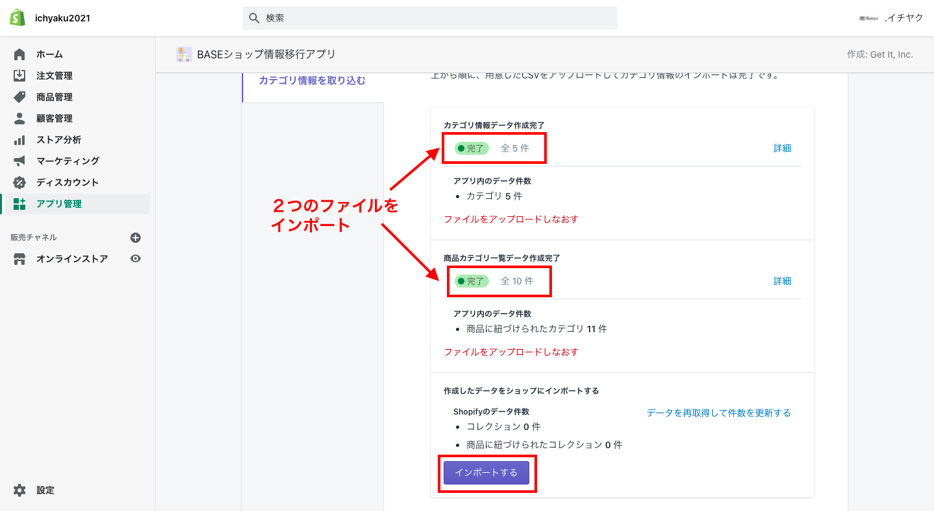Focus the 検索 search field
934x511 pixels.
coord(430,18)
